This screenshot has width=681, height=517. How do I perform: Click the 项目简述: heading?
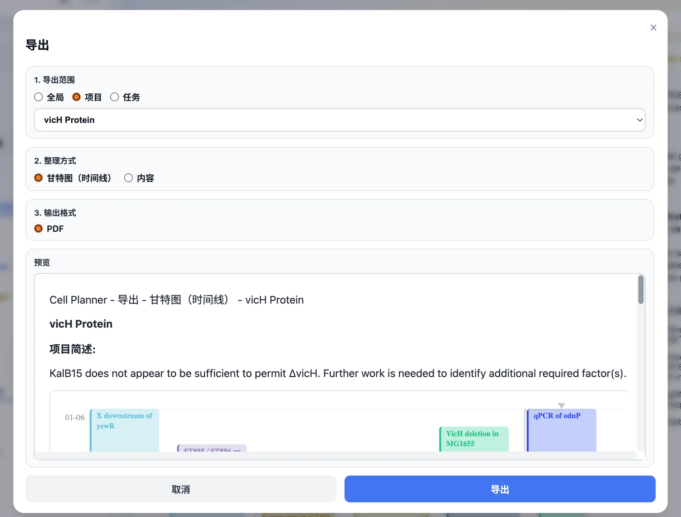73,349
